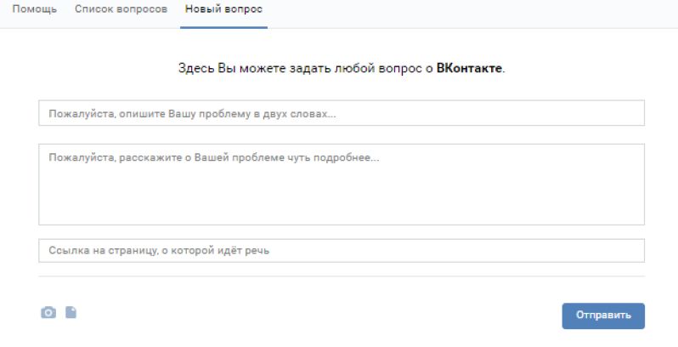Focus the Ссылка на страницу field

342,251
